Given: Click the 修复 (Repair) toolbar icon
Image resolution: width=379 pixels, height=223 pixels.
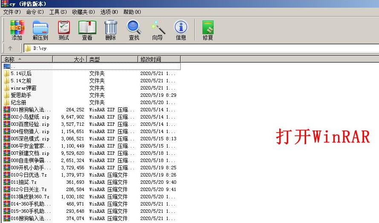Looking at the screenshot, I should (208, 30).
